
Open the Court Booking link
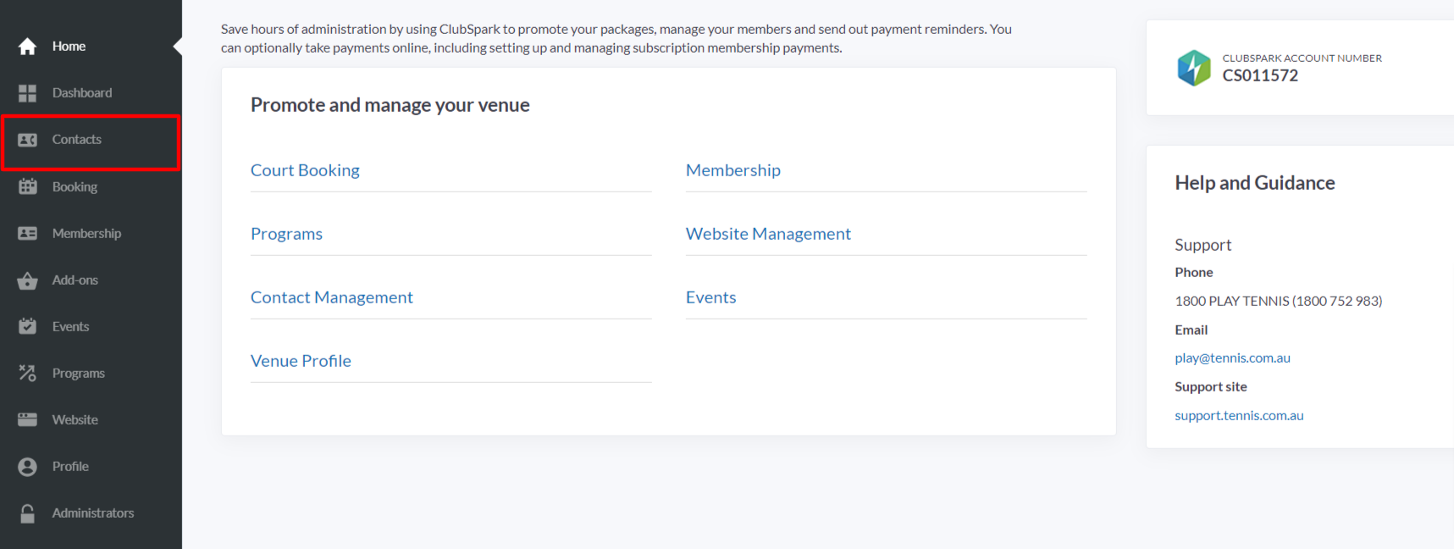point(305,170)
